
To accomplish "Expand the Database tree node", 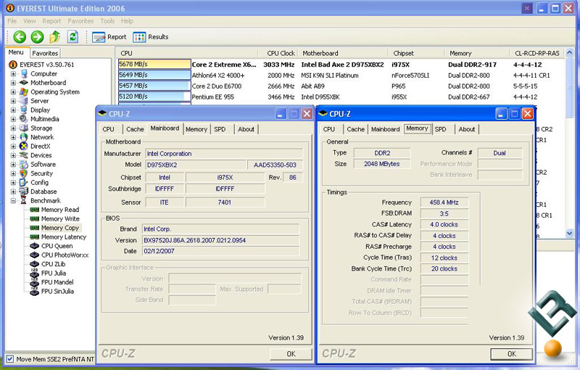I will point(13,192).
